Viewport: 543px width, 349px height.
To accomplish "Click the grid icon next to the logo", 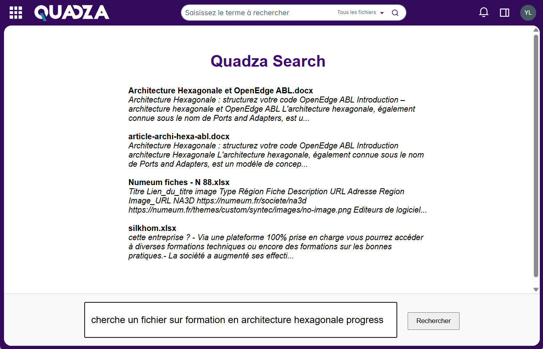I will point(16,12).
